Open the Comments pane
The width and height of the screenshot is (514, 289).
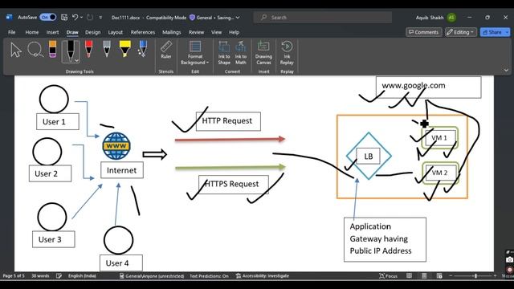pos(423,32)
